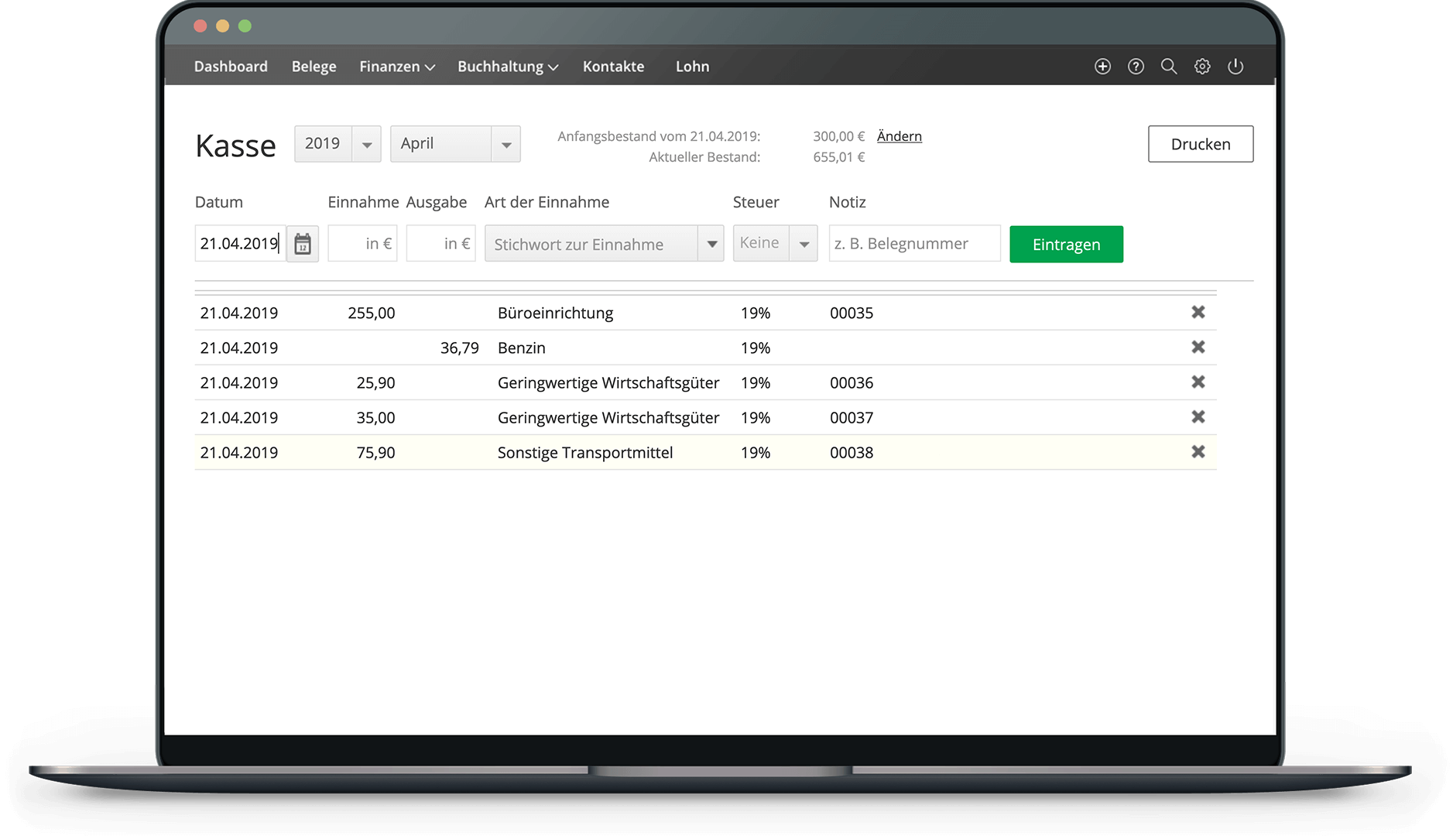1453x836 pixels.
Task: Open the Stichwort zur Einnahme dropdown
Action: [604, 244]
